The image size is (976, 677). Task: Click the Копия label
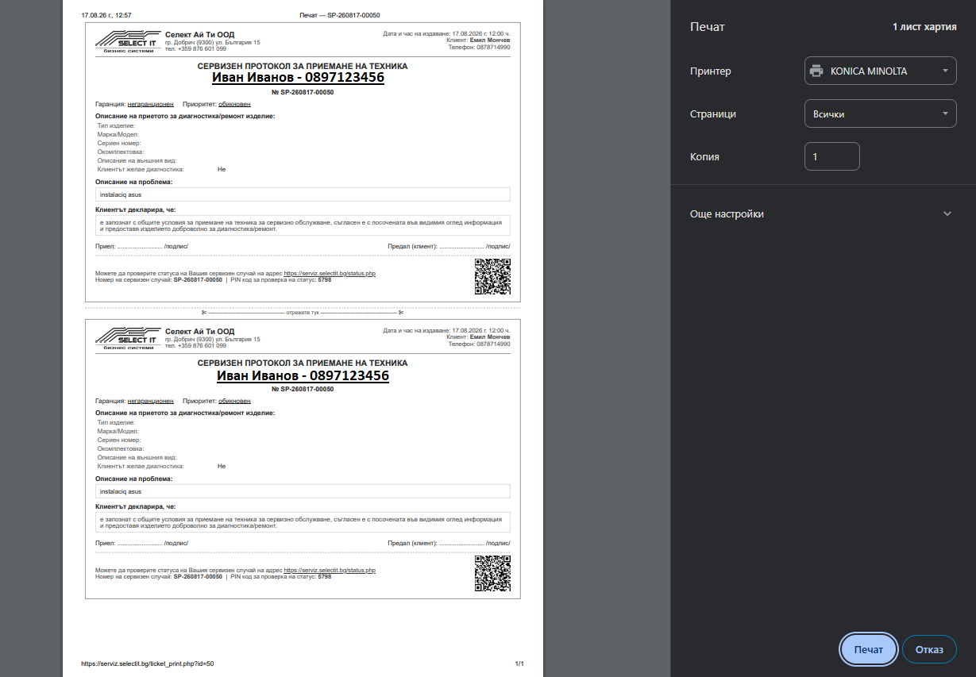(704, 156)
